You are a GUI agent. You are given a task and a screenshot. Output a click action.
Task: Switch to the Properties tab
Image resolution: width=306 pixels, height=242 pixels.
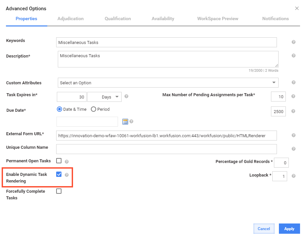tap(26, 19)
